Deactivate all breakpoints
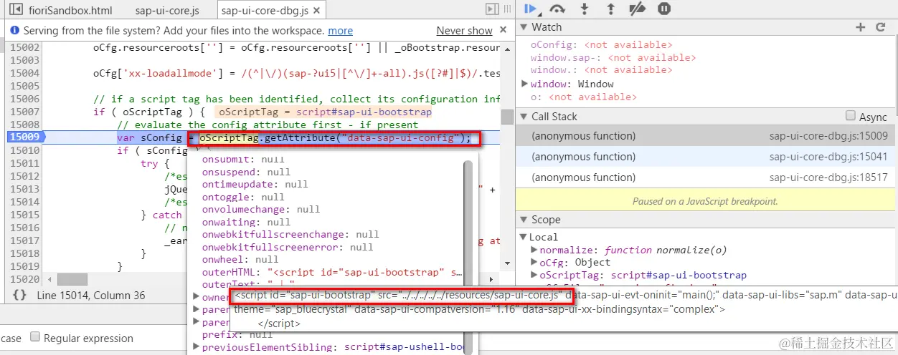 [637, 9]
